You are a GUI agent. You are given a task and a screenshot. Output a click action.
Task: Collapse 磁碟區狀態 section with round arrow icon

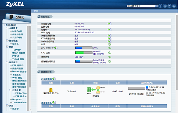(x=39, y=72)
